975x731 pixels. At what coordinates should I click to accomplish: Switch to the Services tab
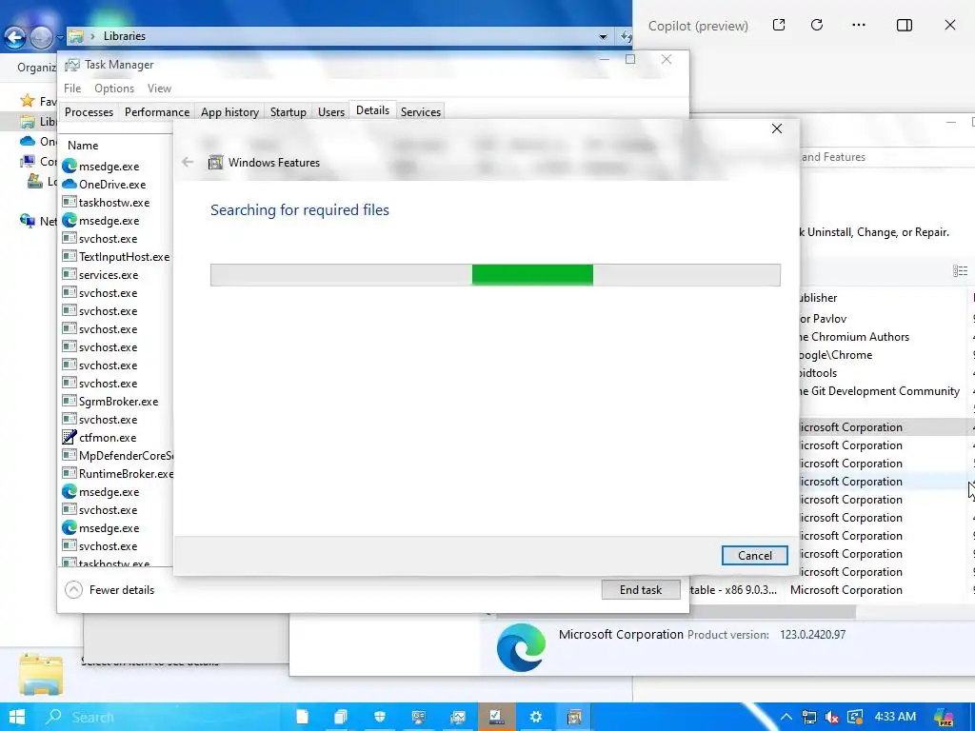420,112
